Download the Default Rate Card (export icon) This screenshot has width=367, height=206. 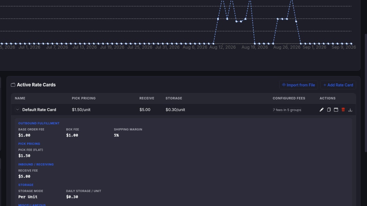[x=350, y=110]
